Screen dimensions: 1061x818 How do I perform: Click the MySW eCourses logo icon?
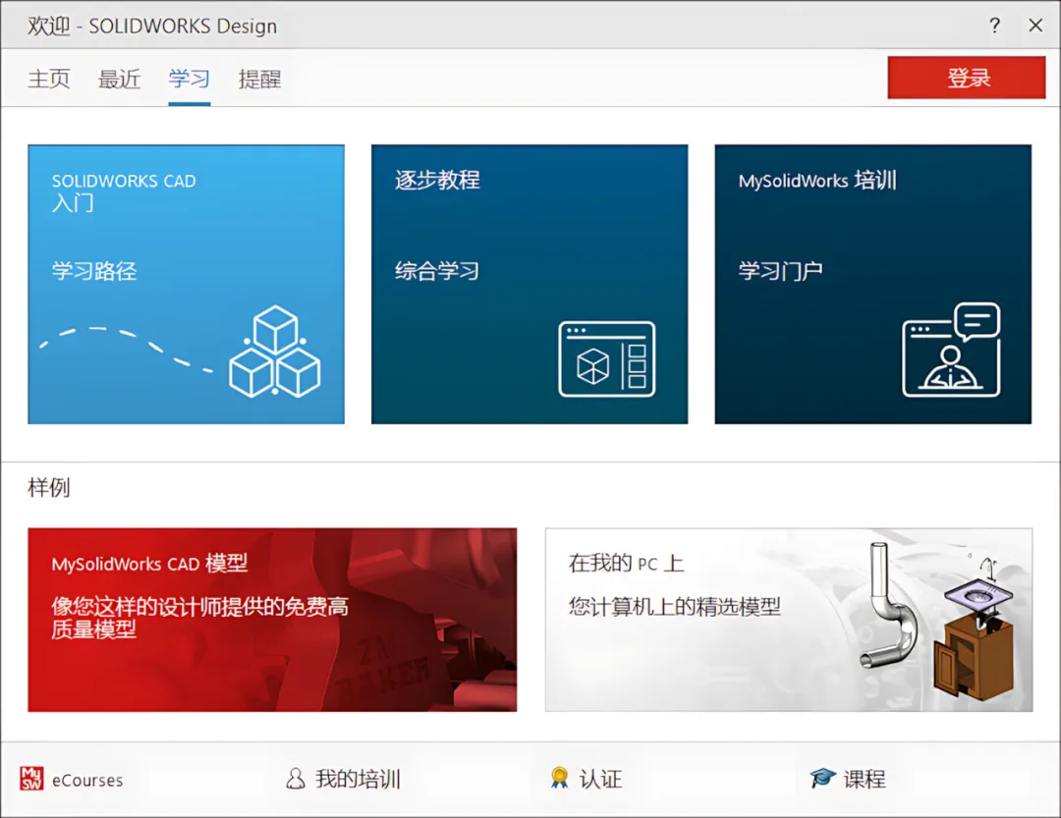coord(31,778)
